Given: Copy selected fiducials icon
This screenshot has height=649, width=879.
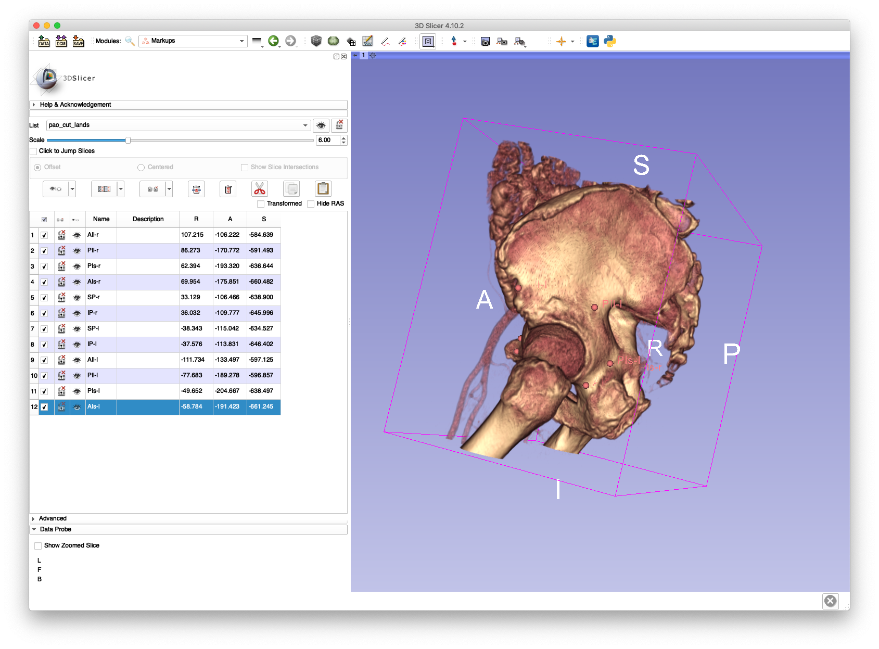Looking at the screenshot, I should pyautogui.click(x=291, y=189).
